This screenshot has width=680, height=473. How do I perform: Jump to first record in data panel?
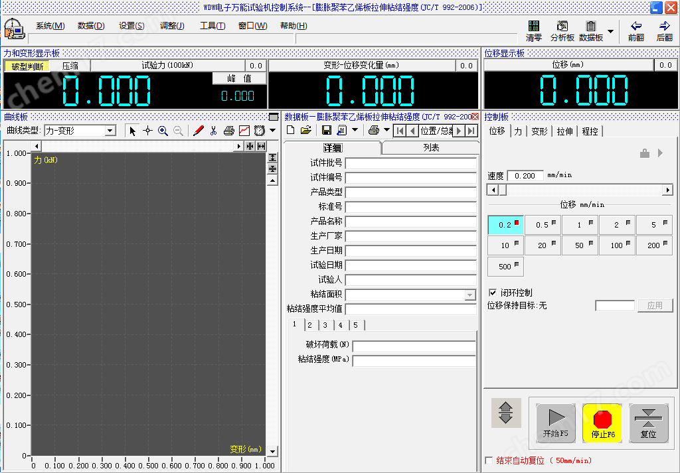point(400,131)
